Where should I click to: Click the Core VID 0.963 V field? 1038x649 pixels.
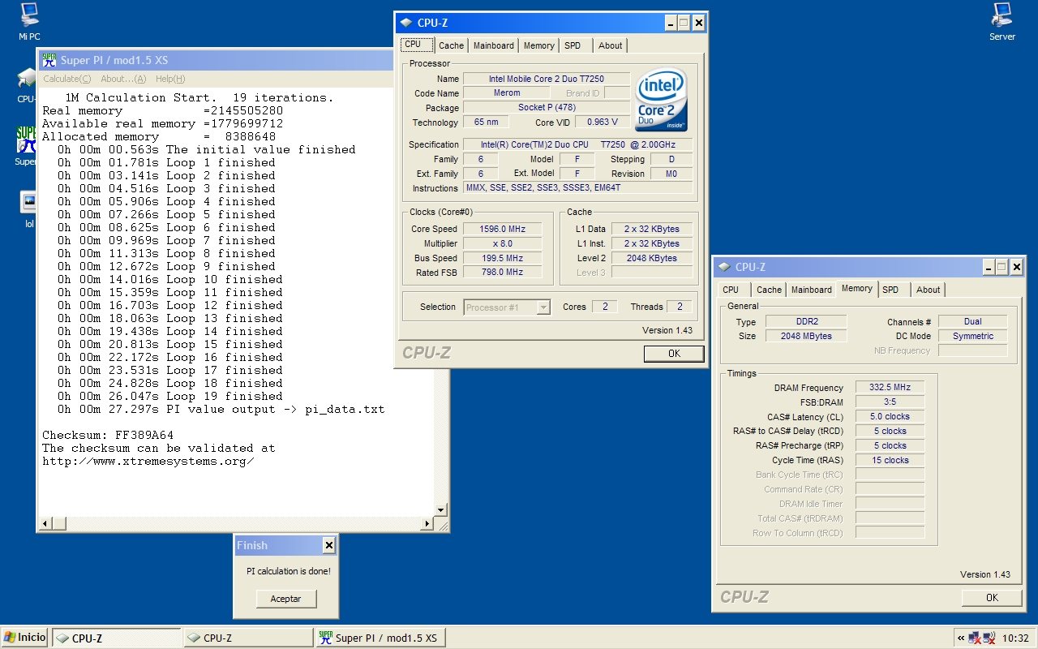tap(603, 122)
